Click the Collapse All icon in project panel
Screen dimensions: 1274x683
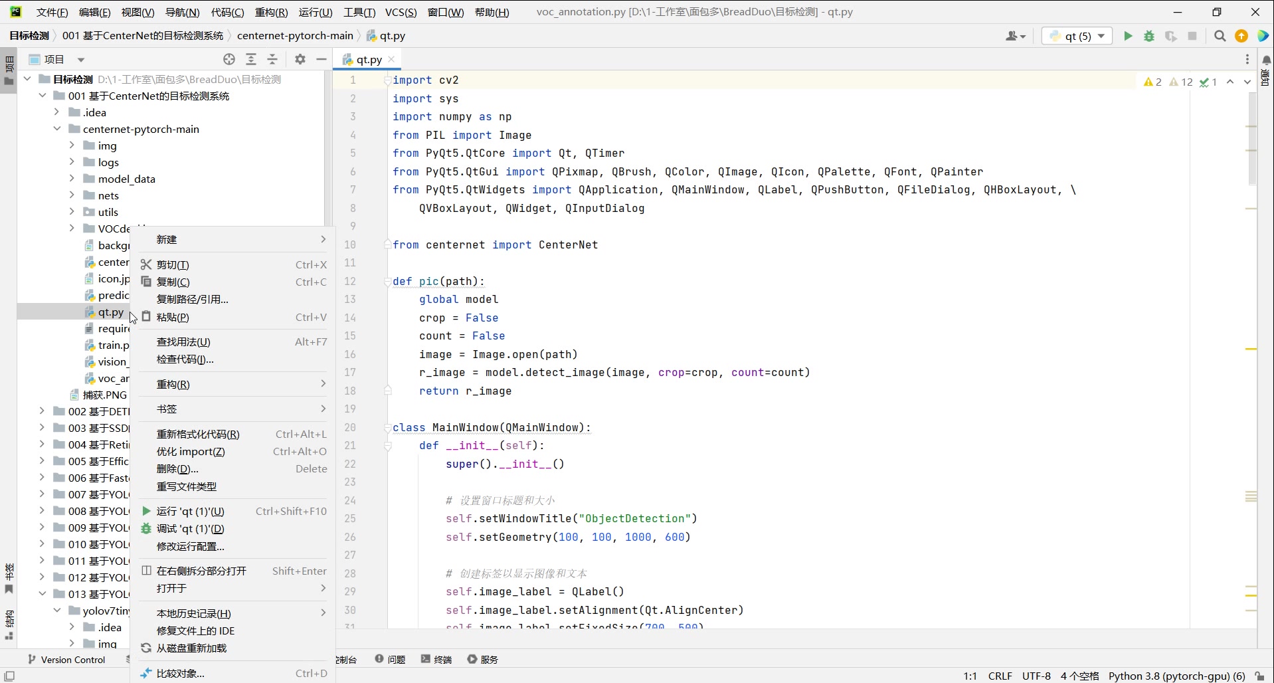pos(272,59)
